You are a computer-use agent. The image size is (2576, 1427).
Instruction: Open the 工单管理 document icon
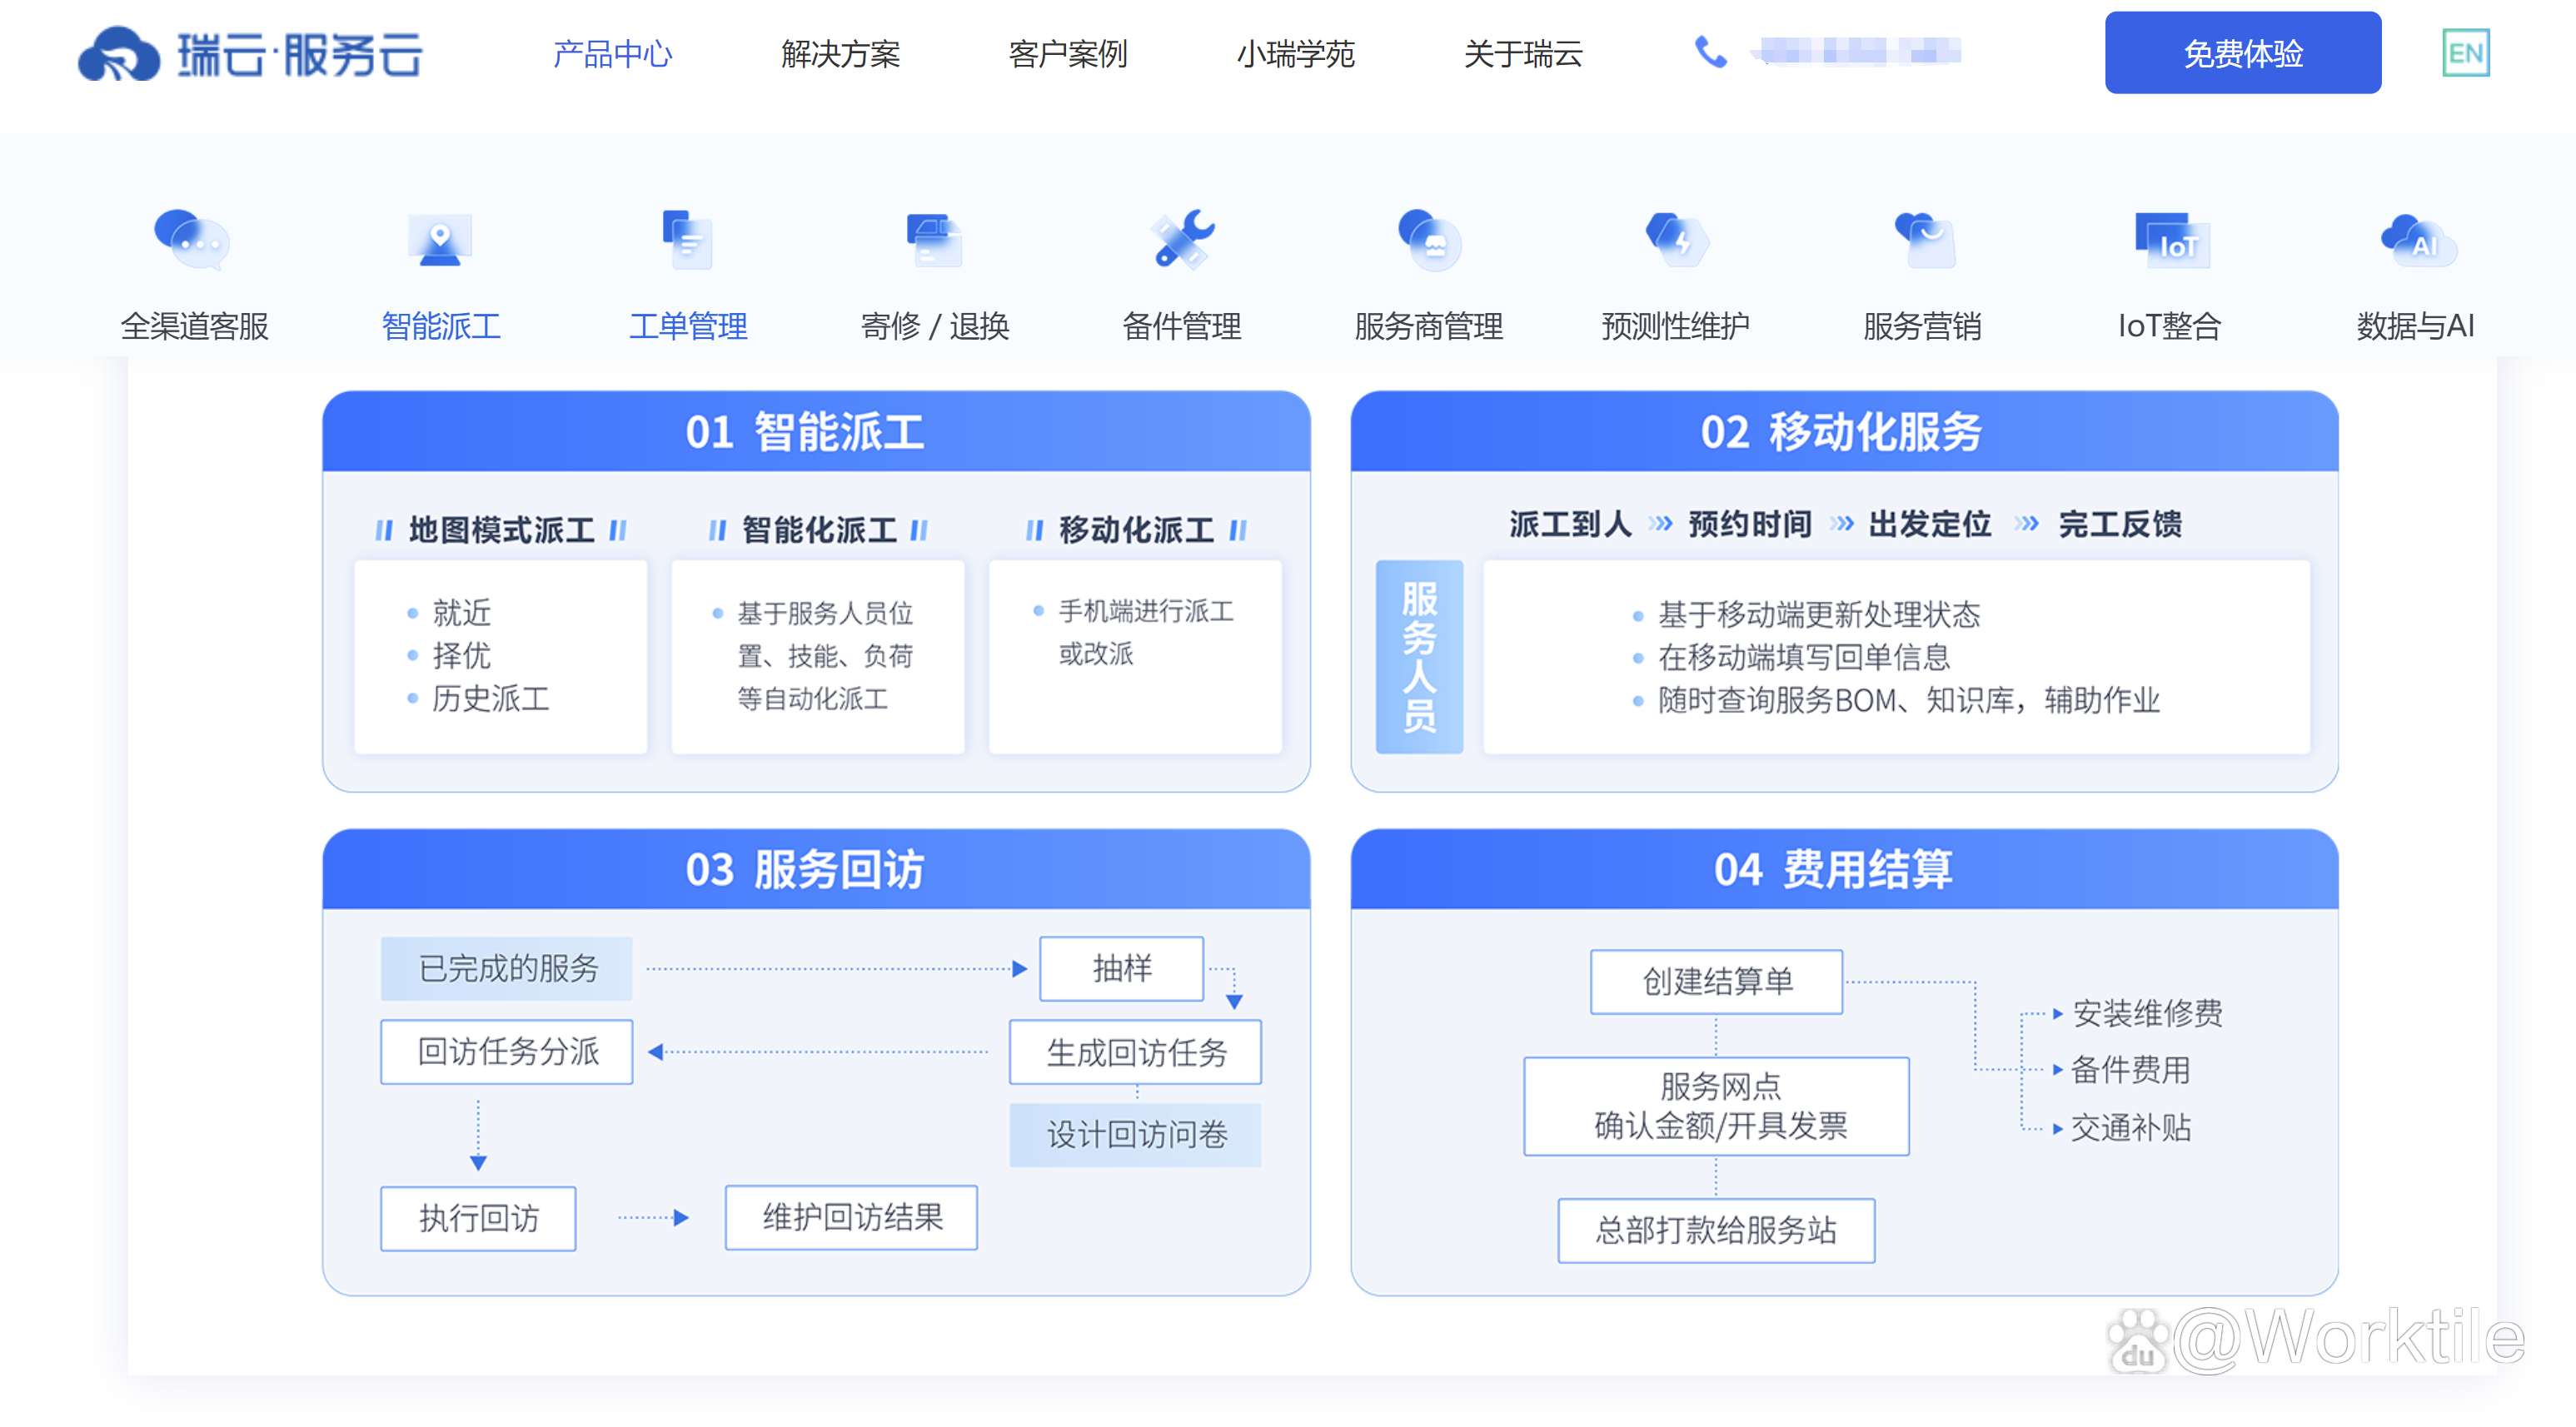(687, 240)
